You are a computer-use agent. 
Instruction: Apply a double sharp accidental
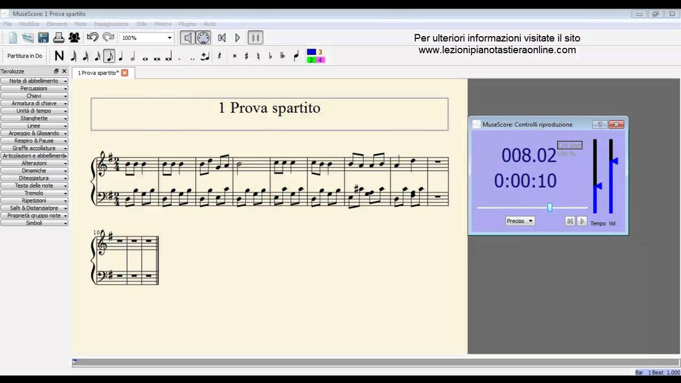[235, 56]
